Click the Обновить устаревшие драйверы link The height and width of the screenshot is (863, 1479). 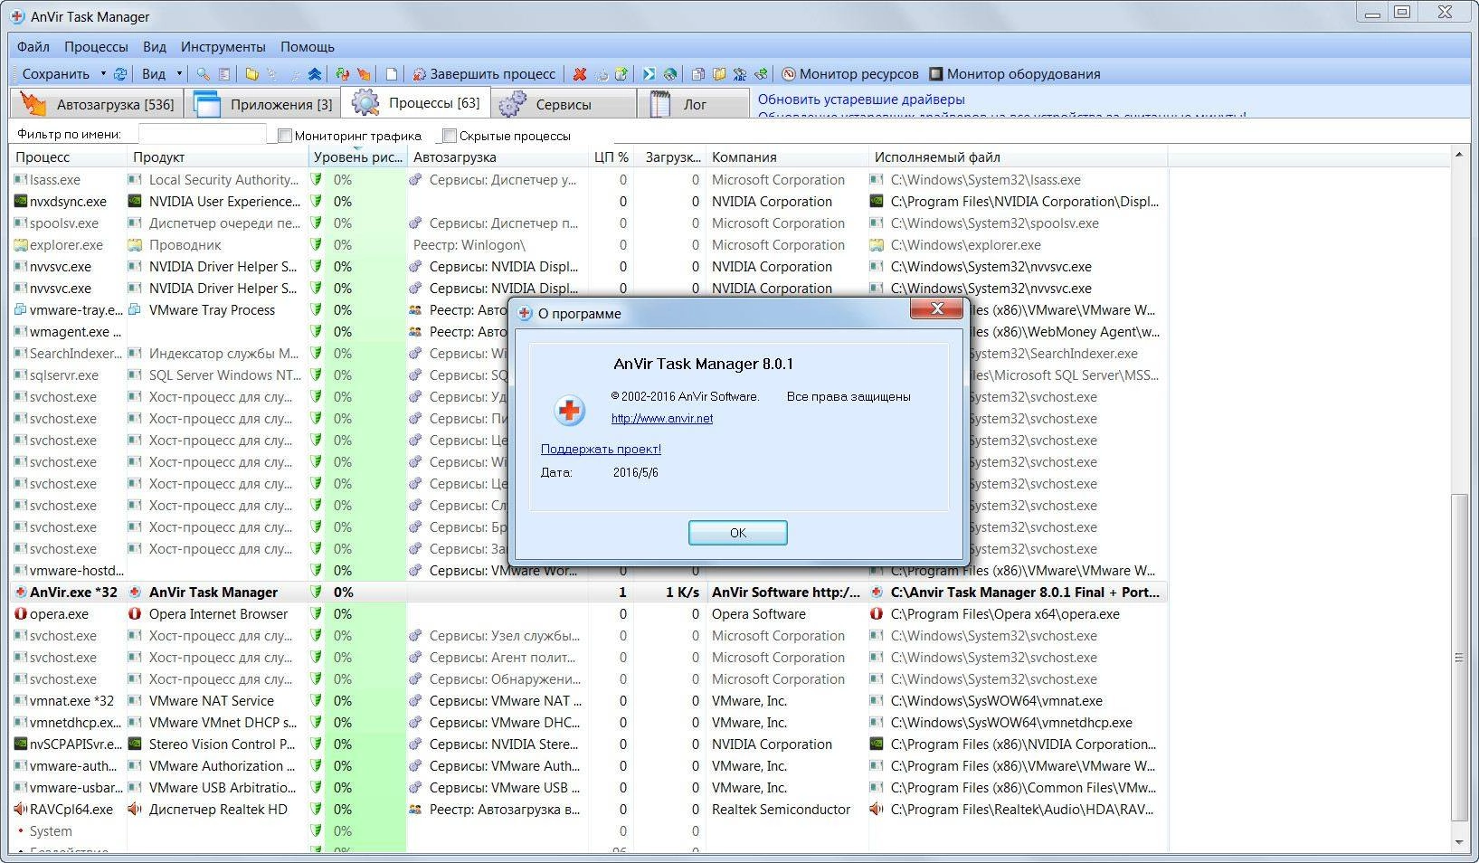coord(861,100)
